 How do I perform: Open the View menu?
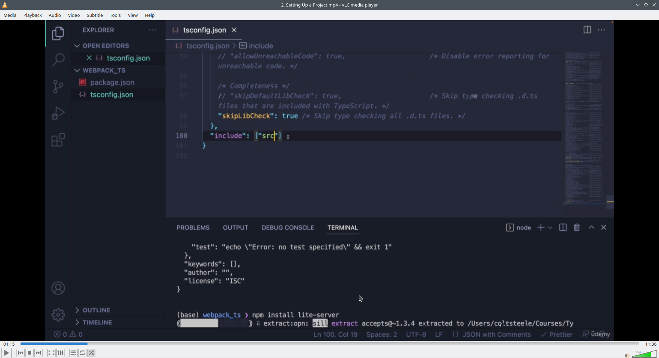(x=133, y=15)
